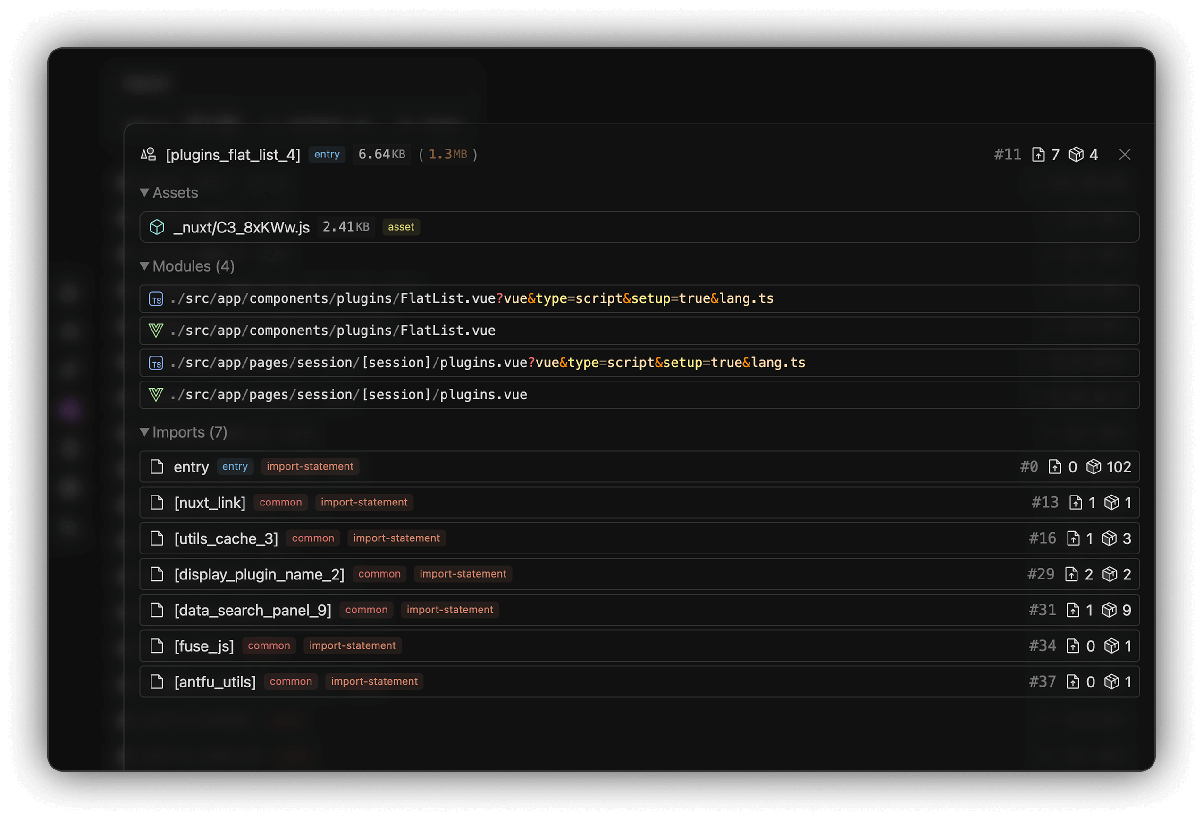
Task: Select the [data_search_panel_9] import row
Action: pyautogui.click(x=252, y=610)
